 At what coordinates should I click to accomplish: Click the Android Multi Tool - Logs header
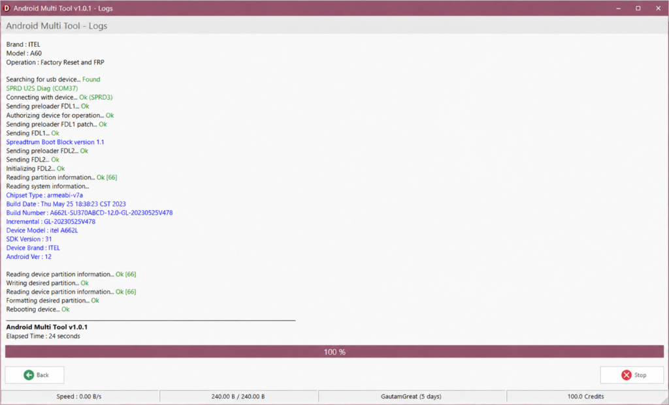click(57, 26)
